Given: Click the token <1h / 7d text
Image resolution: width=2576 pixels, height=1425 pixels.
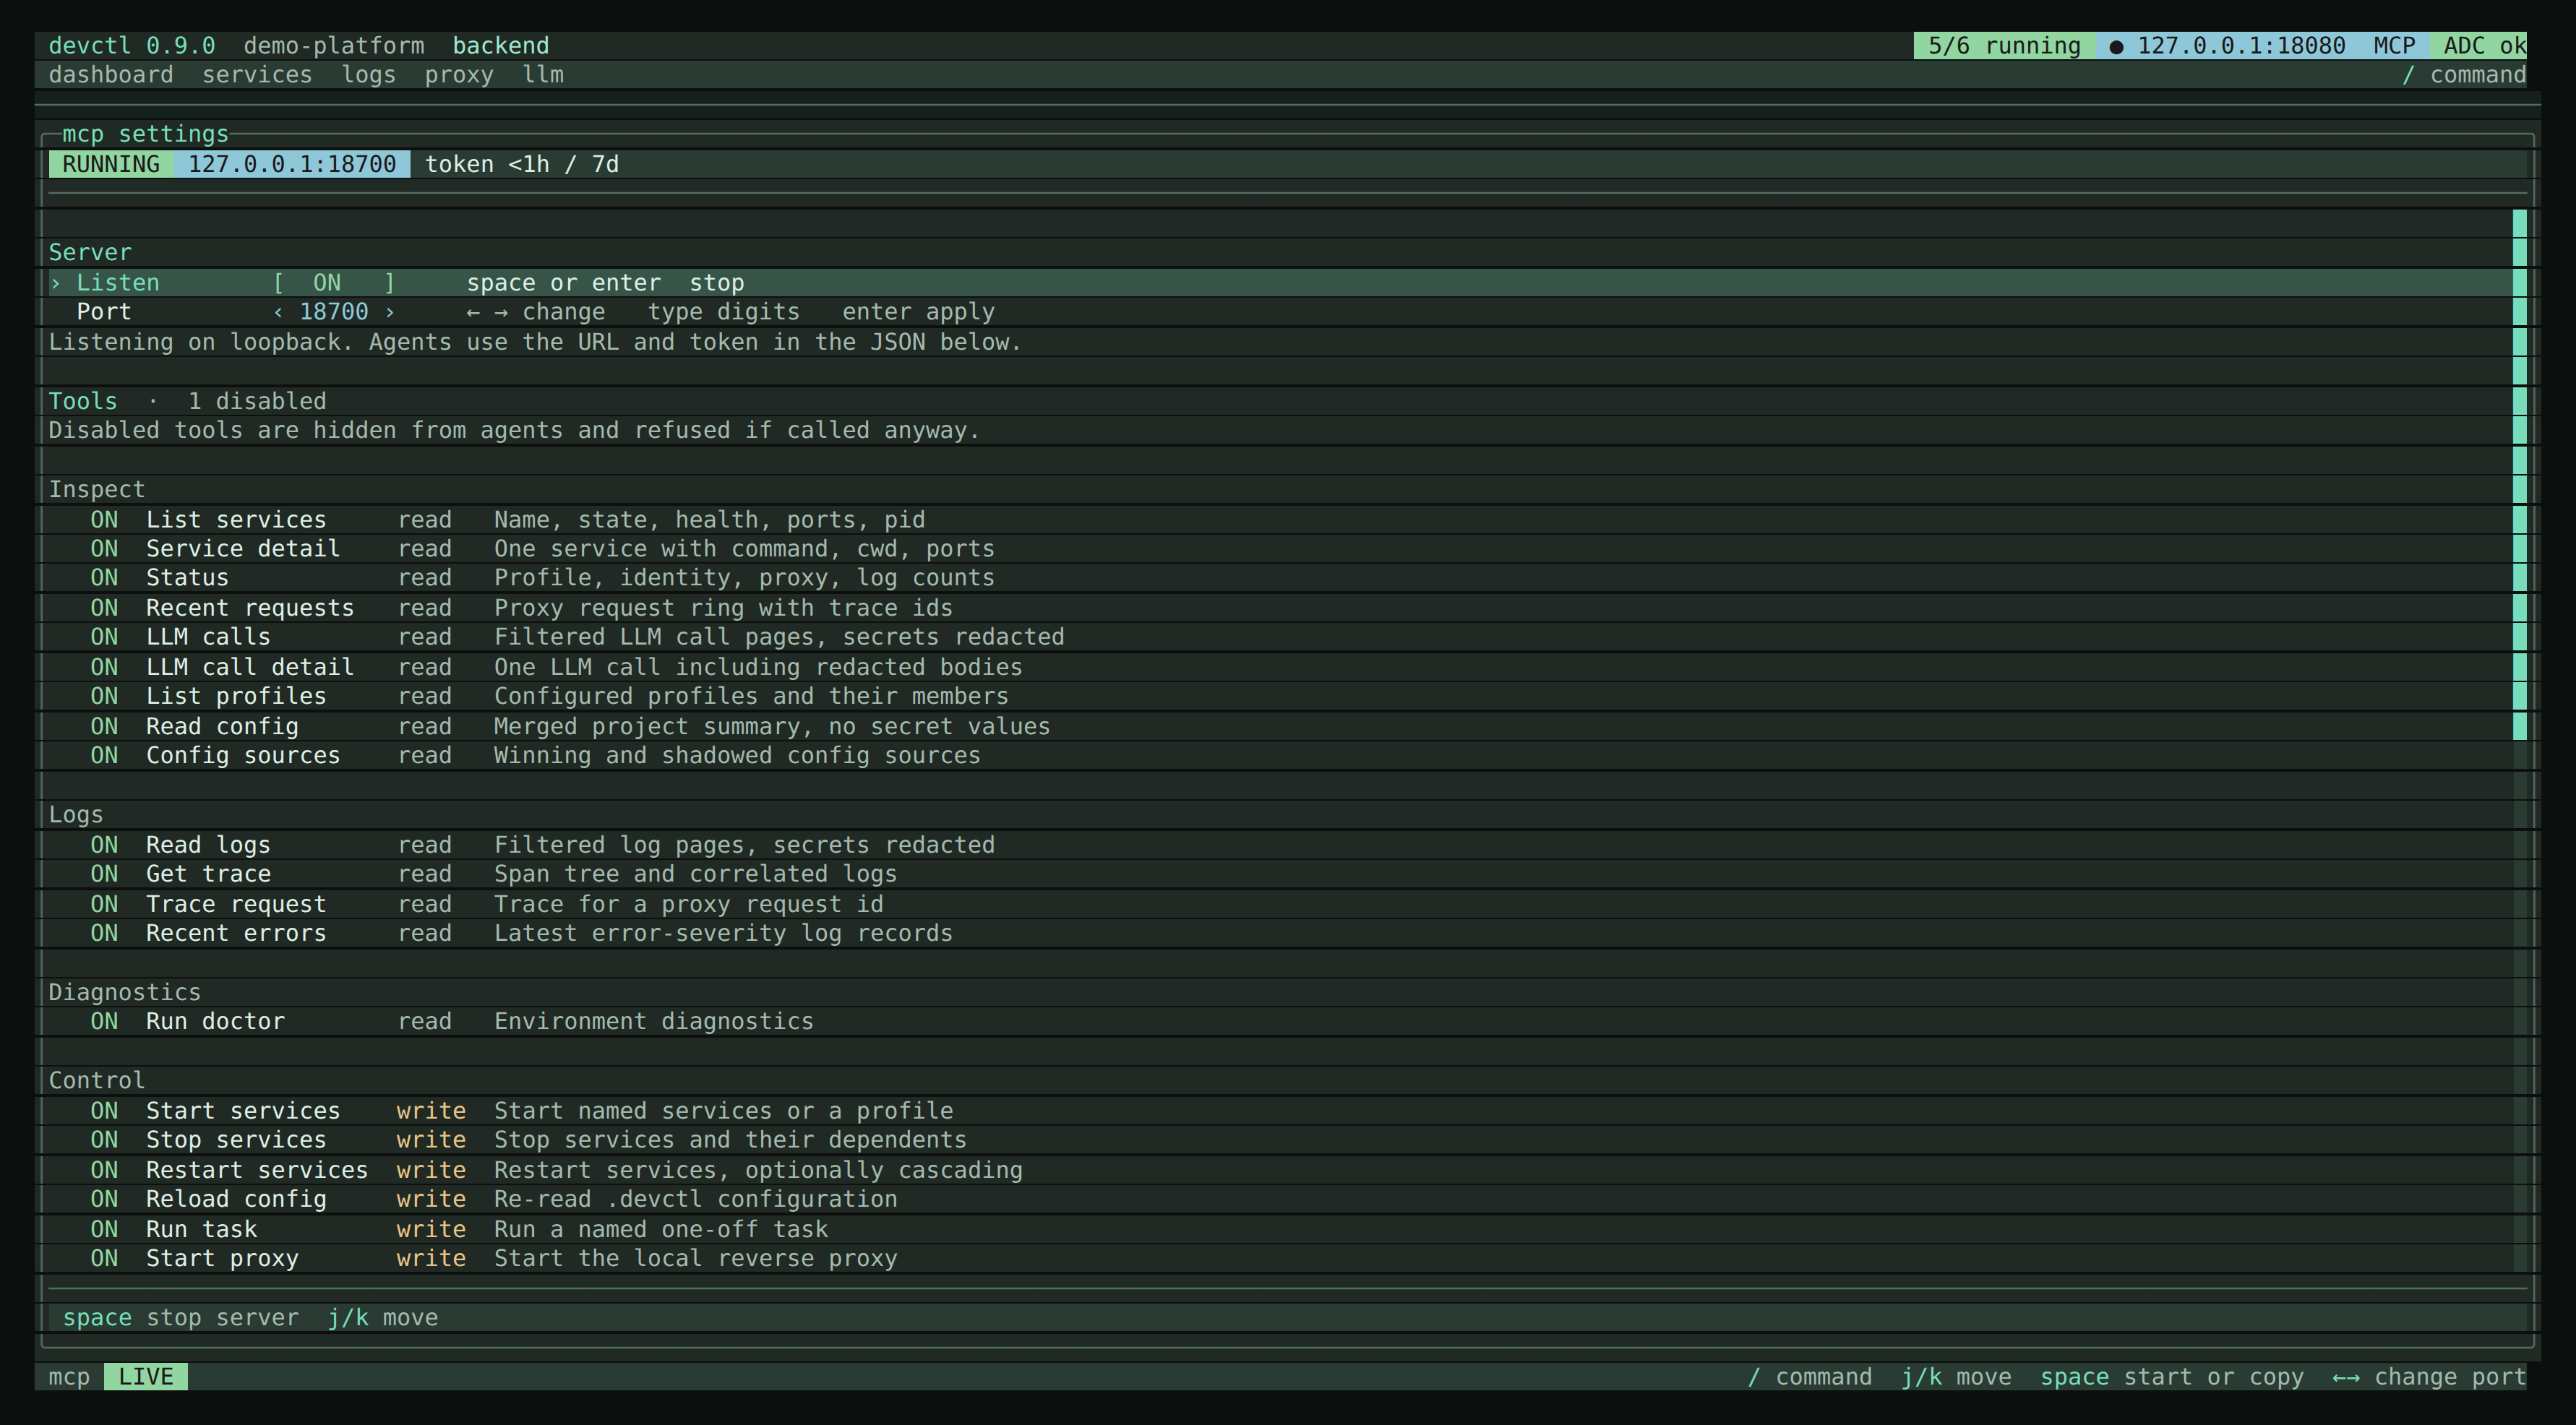Looking at the screenshot, I should click(522, 164).
